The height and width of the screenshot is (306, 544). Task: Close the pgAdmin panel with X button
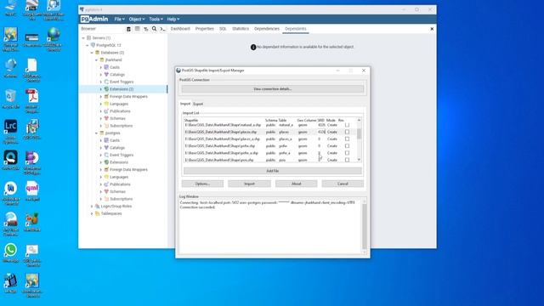click(x=432, y=29)
